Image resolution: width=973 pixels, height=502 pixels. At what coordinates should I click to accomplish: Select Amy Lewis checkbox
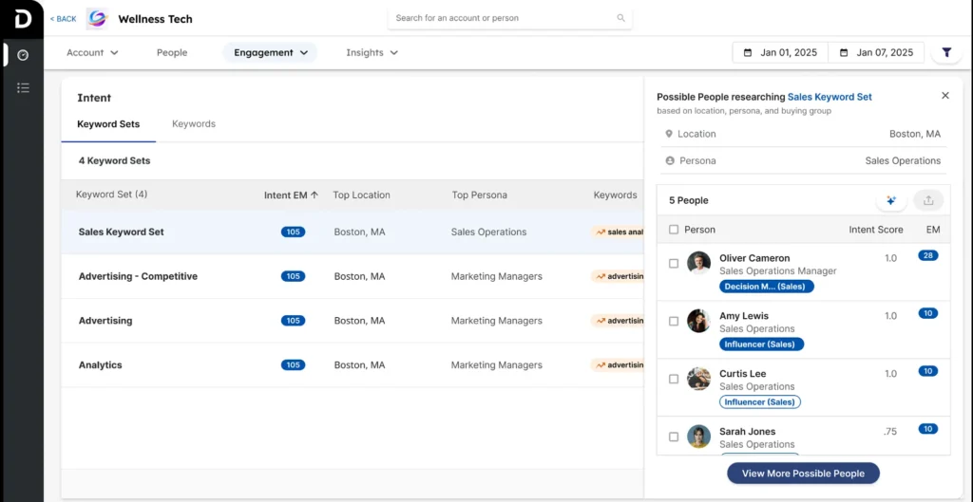[x=674, y=322]
